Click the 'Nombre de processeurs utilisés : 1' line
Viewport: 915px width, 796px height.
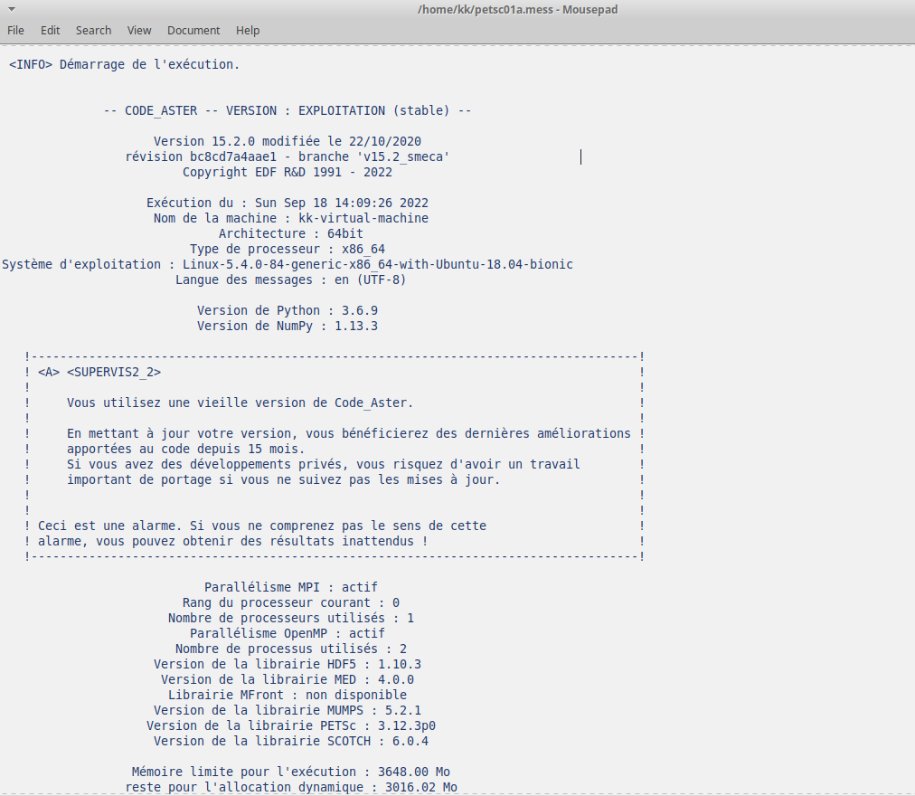pos(291,618)
